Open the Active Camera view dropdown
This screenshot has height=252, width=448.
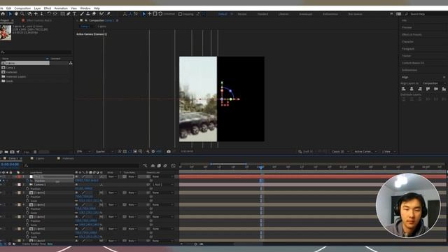tap(365, 151)
